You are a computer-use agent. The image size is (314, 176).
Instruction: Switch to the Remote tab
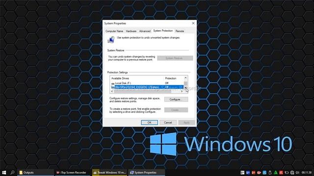[180, 31]
